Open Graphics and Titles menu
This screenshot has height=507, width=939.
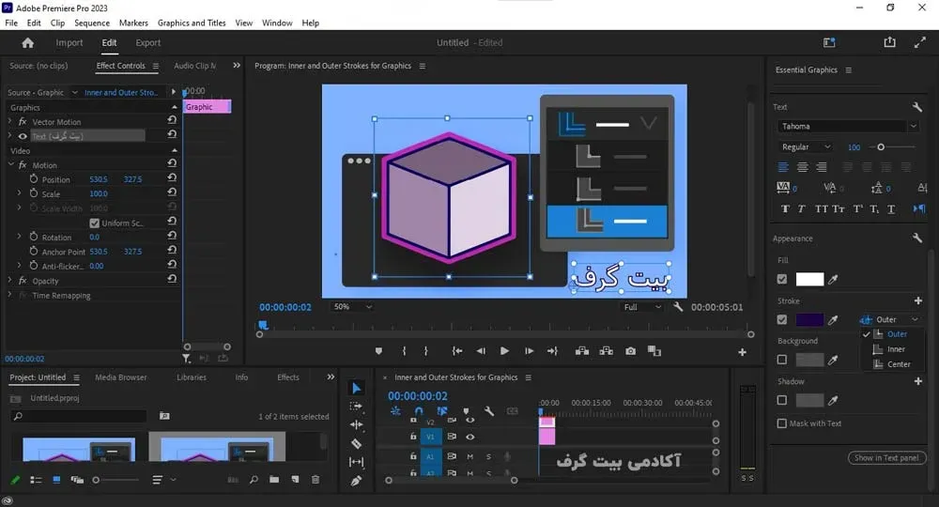click(x=192, y=23)
